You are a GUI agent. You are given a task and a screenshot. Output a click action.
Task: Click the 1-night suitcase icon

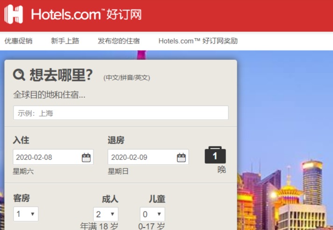coord(215,155)
